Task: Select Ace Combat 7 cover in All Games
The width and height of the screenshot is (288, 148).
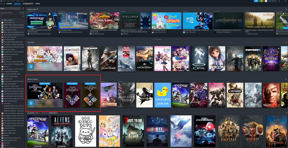Action: [181, 131]
